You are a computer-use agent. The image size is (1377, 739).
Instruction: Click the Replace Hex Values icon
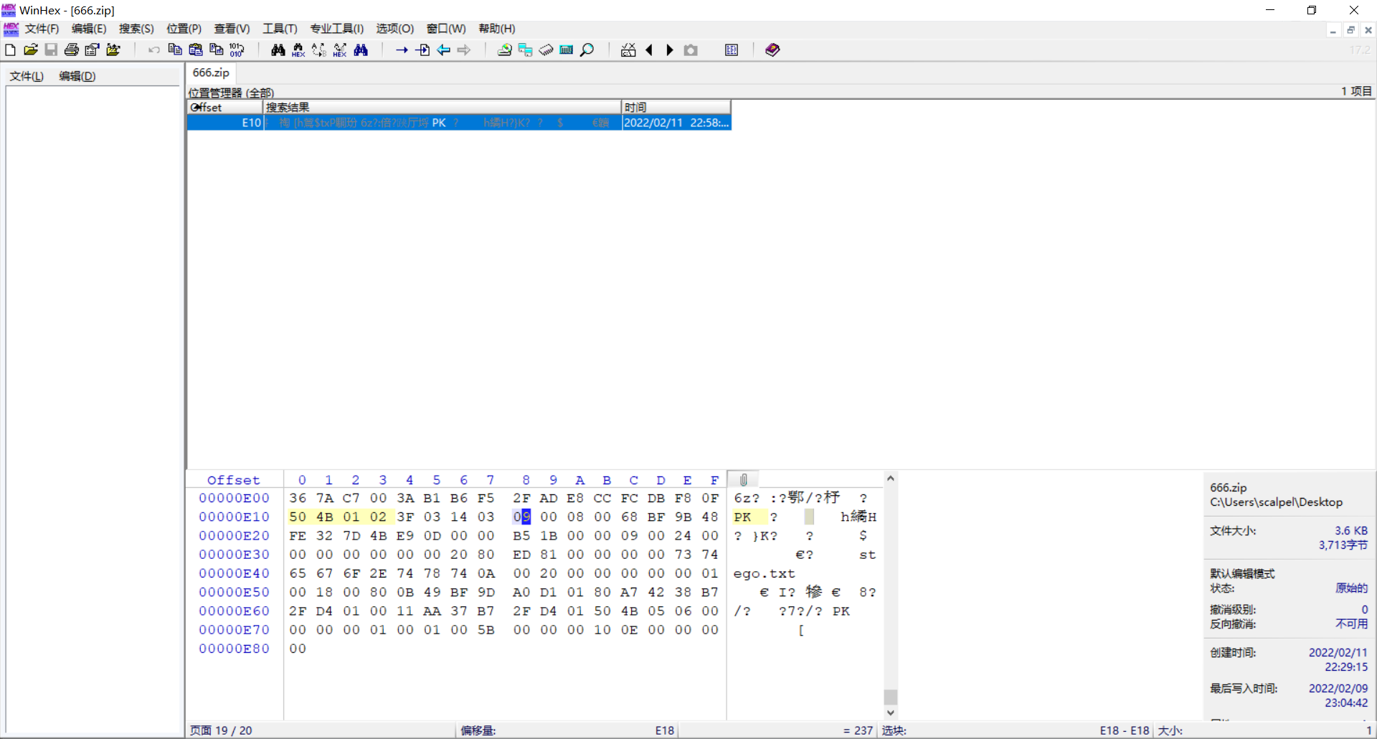[x=340, y=50]
